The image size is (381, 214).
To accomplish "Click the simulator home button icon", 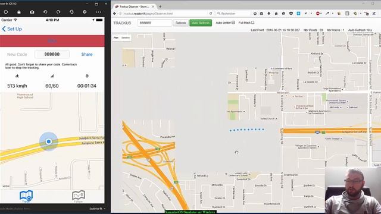I will 6,12.
